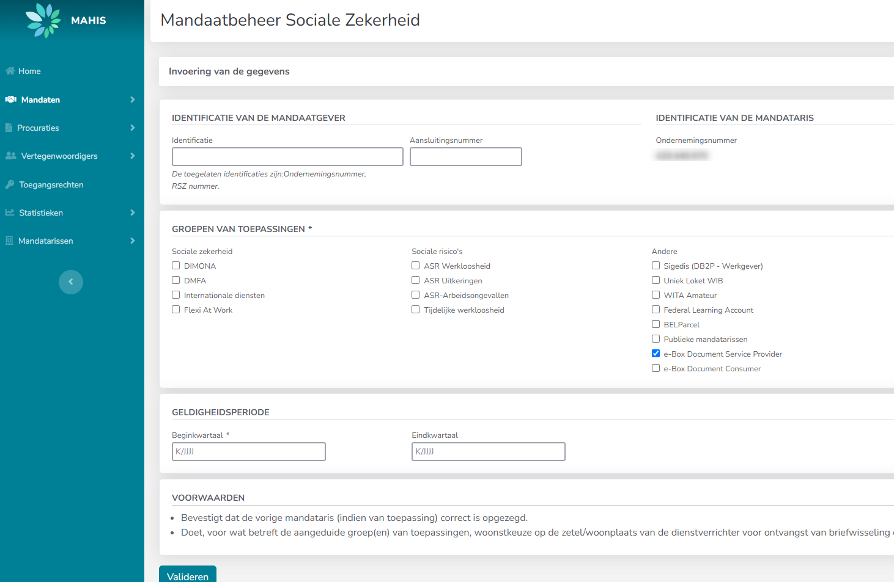Click the Procuraties document icon

tap(9, 128)
